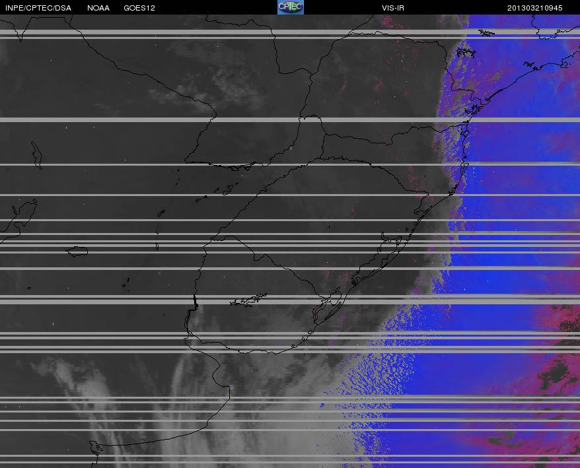Click the VIS-IR channel label
Viewport: 580px width, 468px height.
393,8
